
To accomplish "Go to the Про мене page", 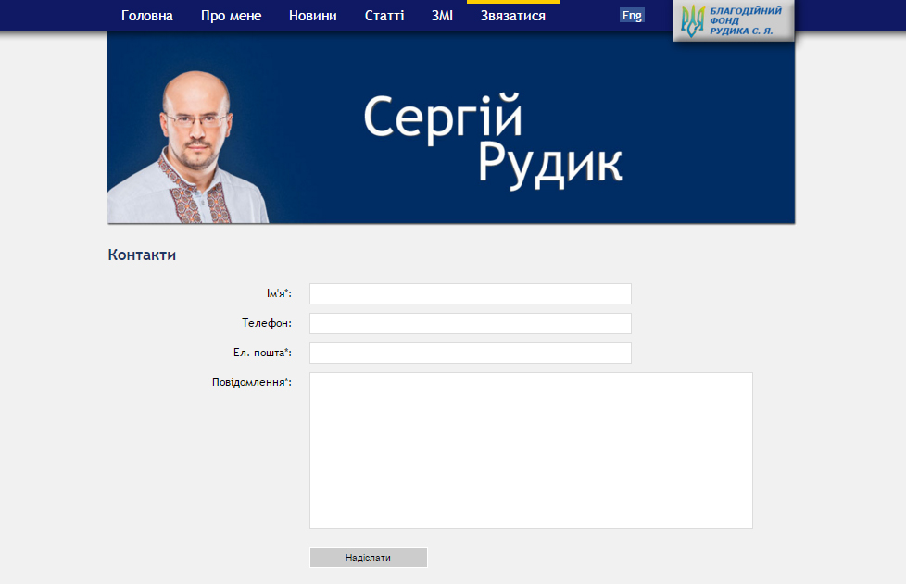I will point(231,16).
